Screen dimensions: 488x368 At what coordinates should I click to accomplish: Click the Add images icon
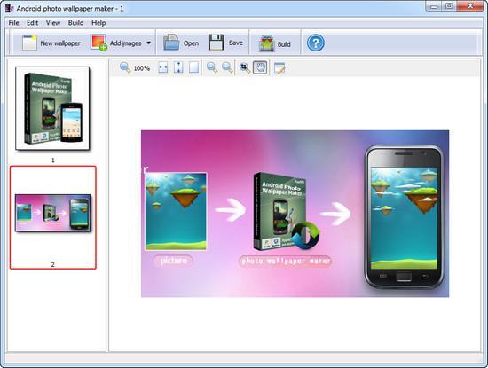(98, 43)
